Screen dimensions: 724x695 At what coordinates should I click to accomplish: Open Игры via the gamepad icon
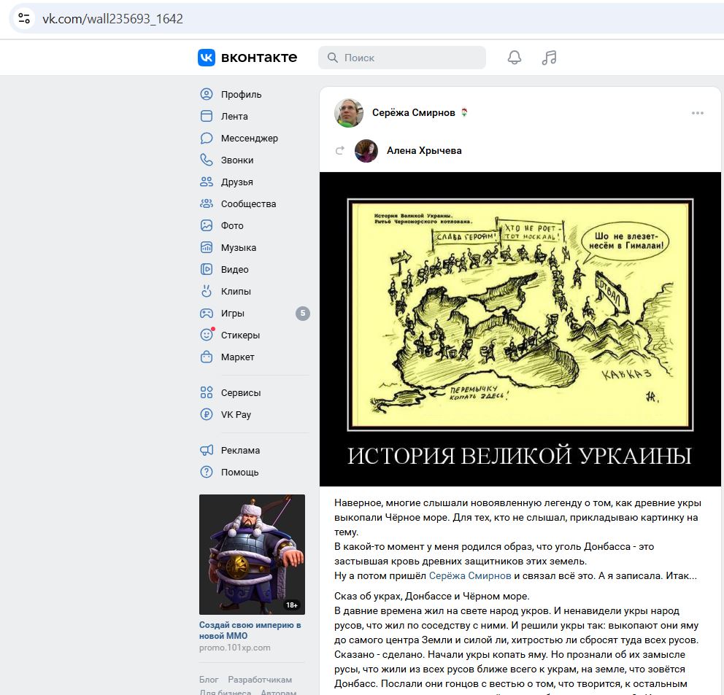(x=207, y=314)
